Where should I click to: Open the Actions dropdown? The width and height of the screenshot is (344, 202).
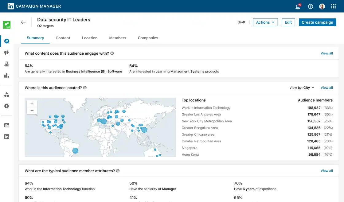click(265, 22)
